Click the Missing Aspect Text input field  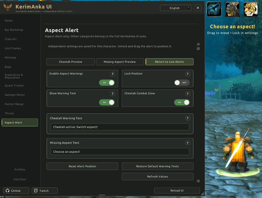[120, 151]
